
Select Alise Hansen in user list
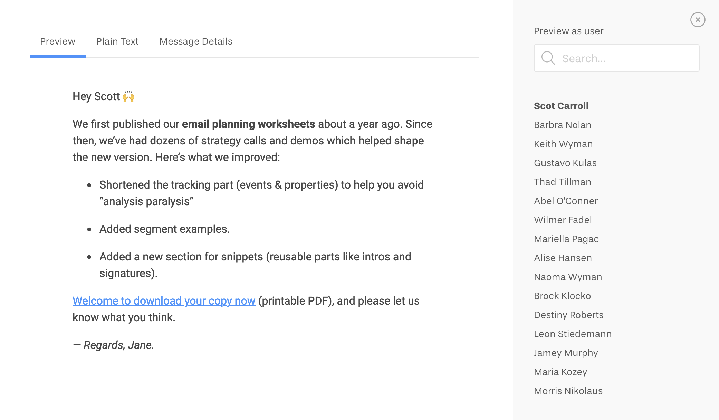(563, 258)
